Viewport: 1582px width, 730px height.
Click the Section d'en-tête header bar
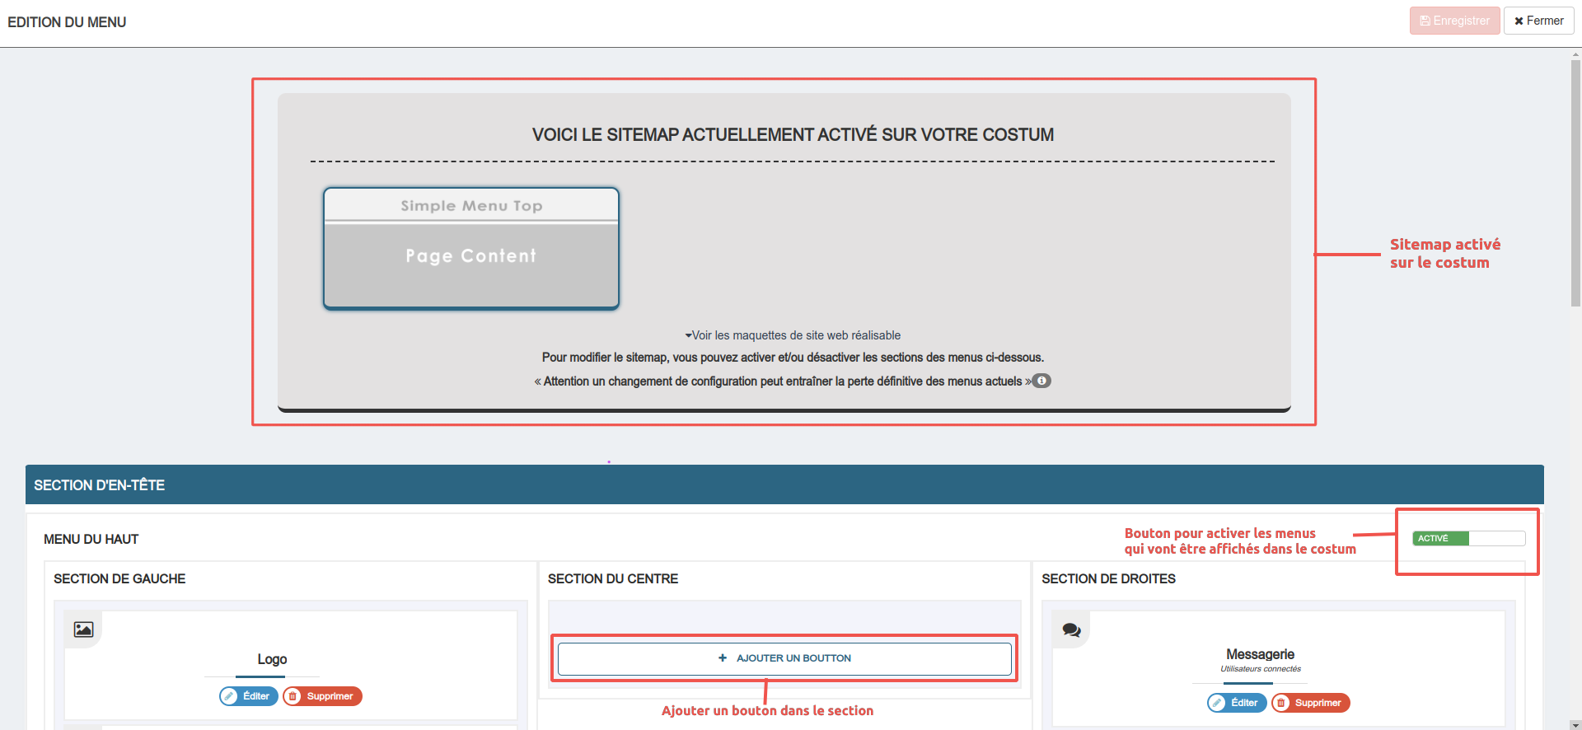(x=784, y=485)
